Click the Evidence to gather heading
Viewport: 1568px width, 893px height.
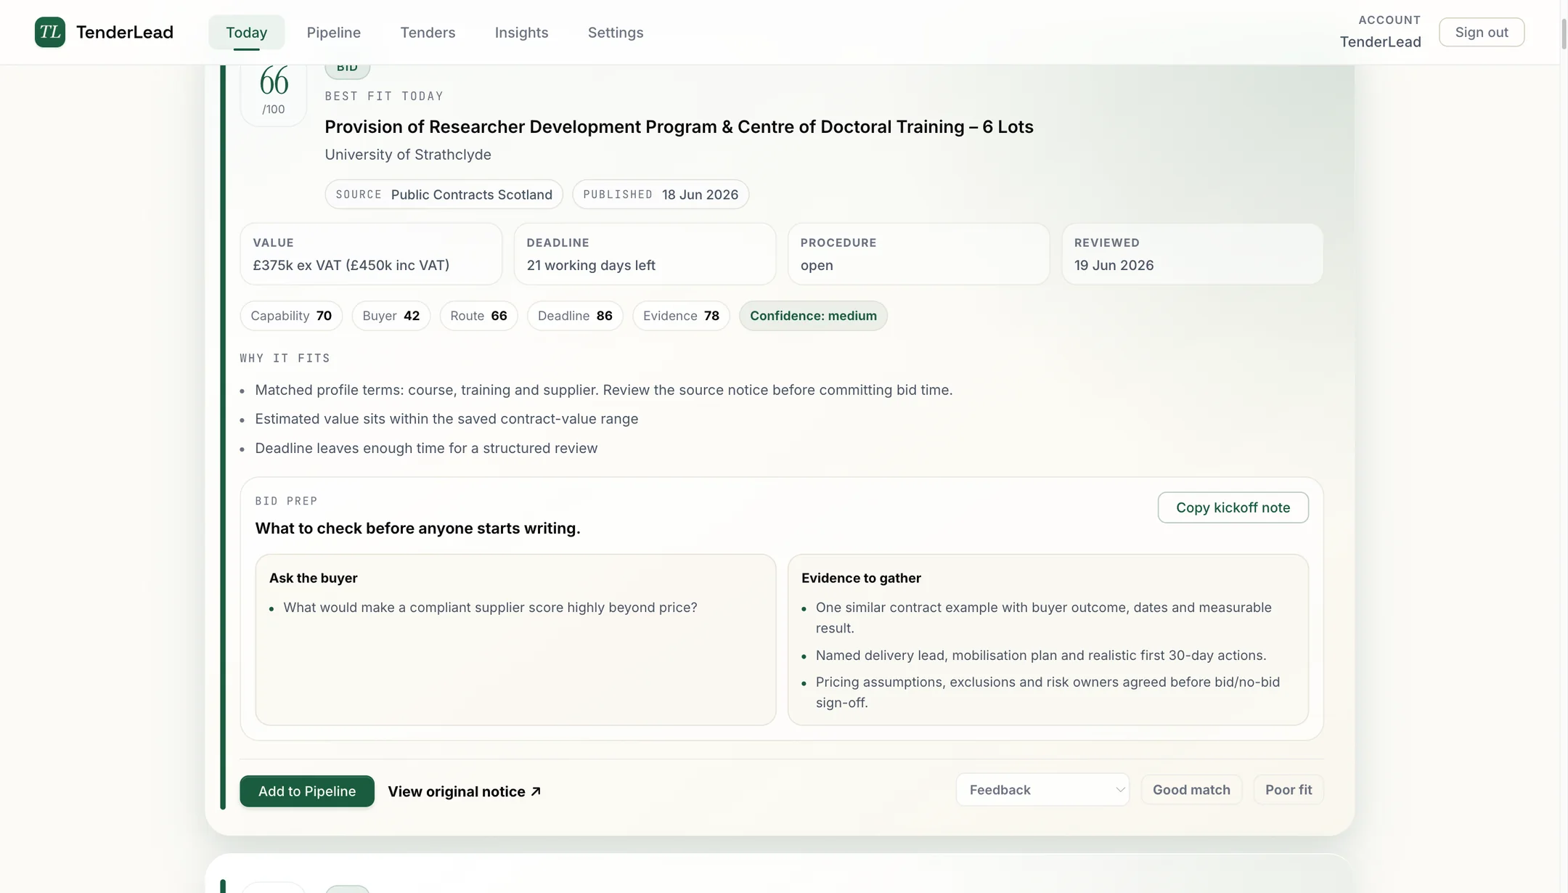[861, 578]
